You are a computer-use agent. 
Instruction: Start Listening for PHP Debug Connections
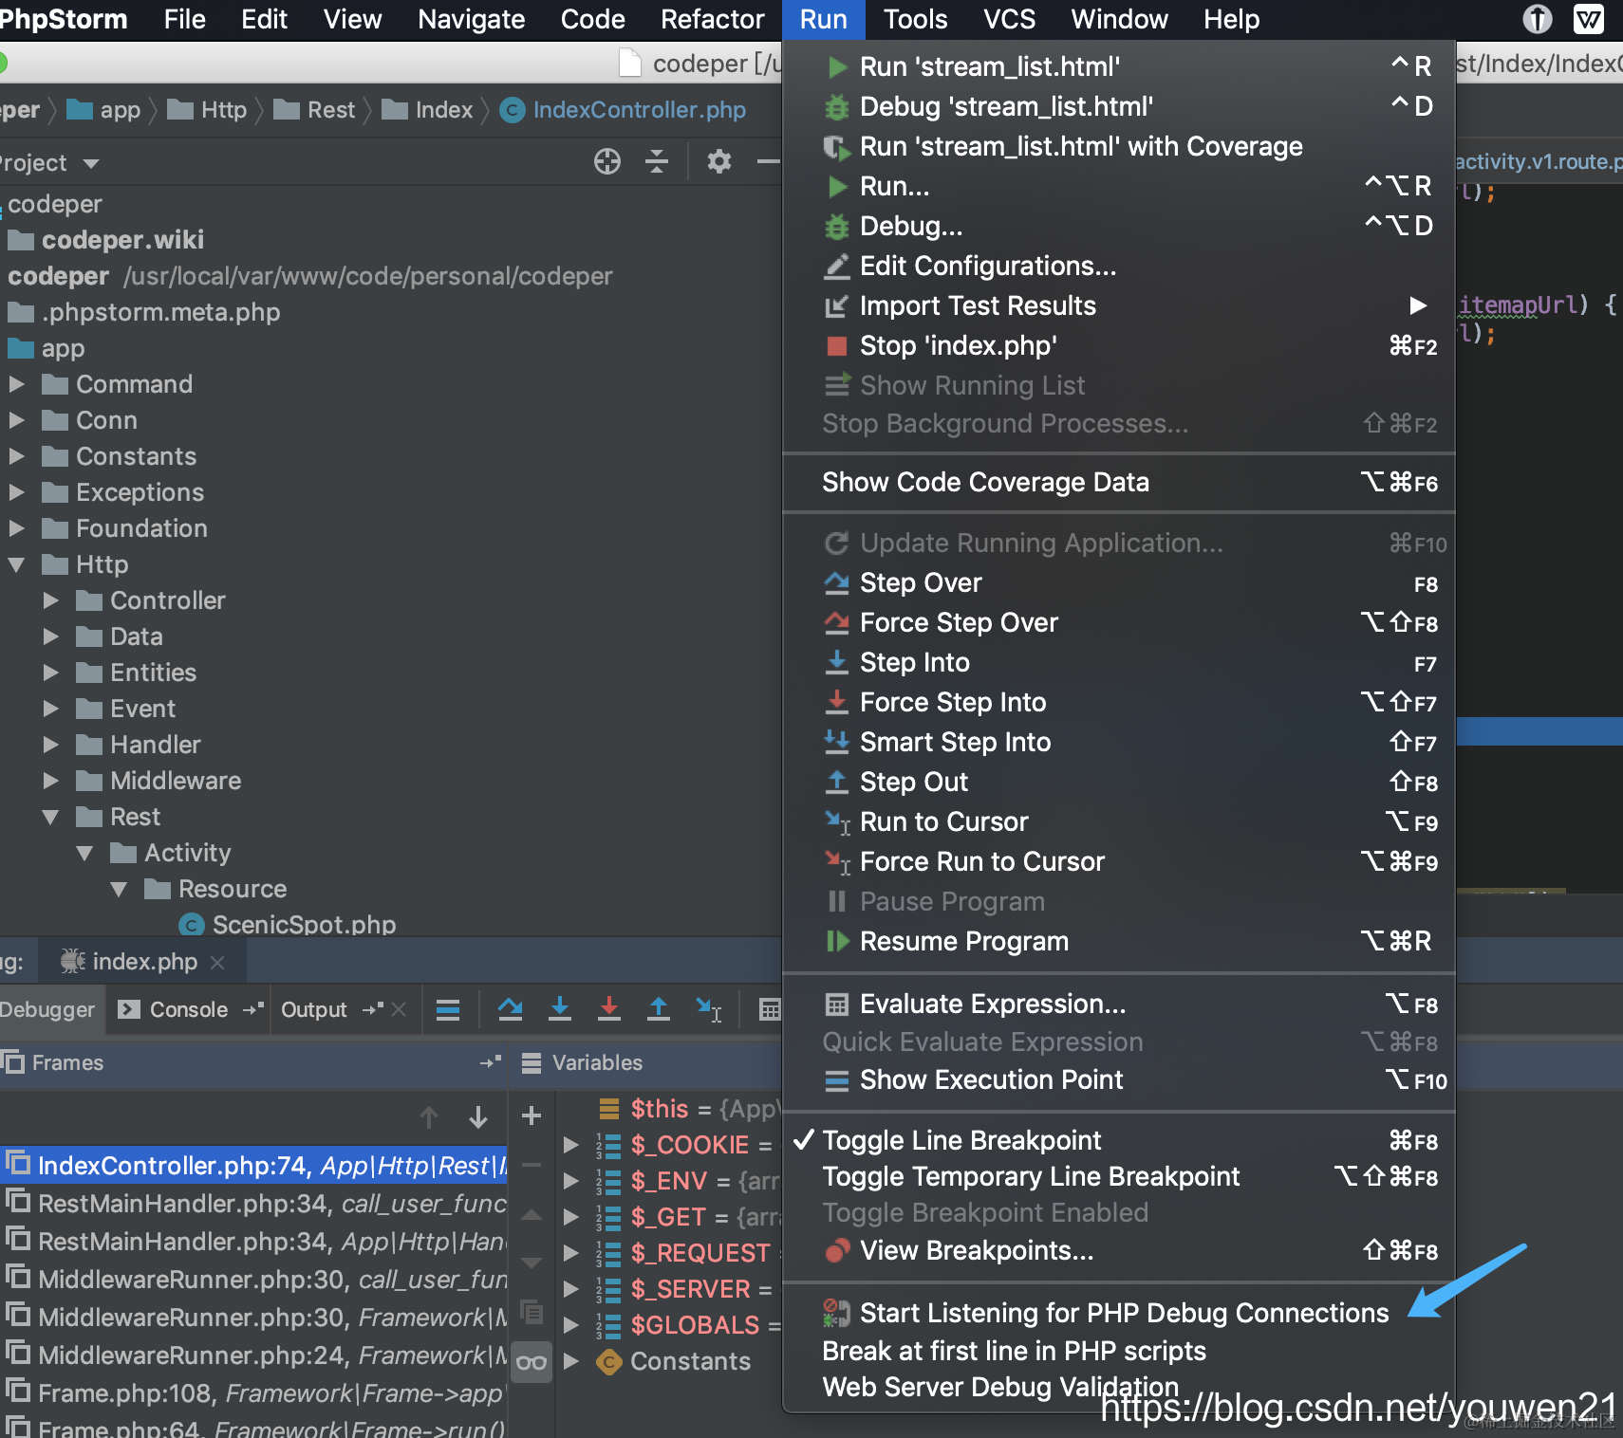coord(1118,1313)
